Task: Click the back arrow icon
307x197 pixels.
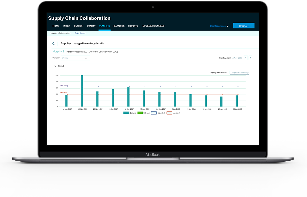Action: click(x=53, y=43)
